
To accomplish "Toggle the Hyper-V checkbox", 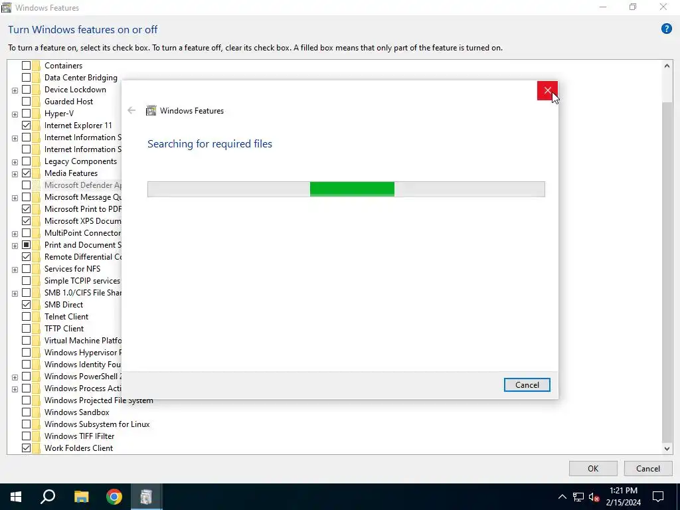I will click(x=26, y=114).
